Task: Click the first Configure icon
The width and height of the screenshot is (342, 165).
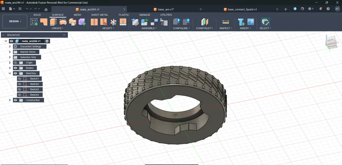Action: 176,22
